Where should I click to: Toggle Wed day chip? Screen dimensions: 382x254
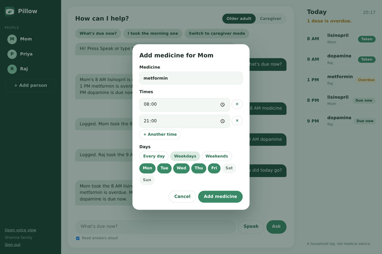(181, 168)
